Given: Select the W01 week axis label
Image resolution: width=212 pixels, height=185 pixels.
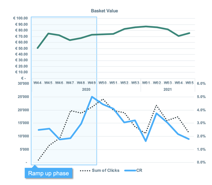Looking at the screenshot, I should tap(146, 82).
